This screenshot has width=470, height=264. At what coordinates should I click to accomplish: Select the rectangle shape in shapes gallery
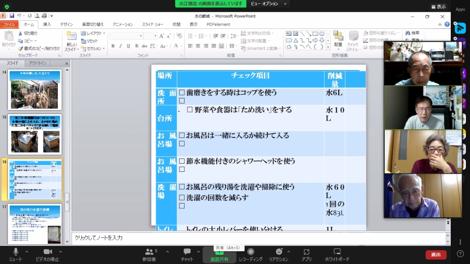click(x=315, y=33)
